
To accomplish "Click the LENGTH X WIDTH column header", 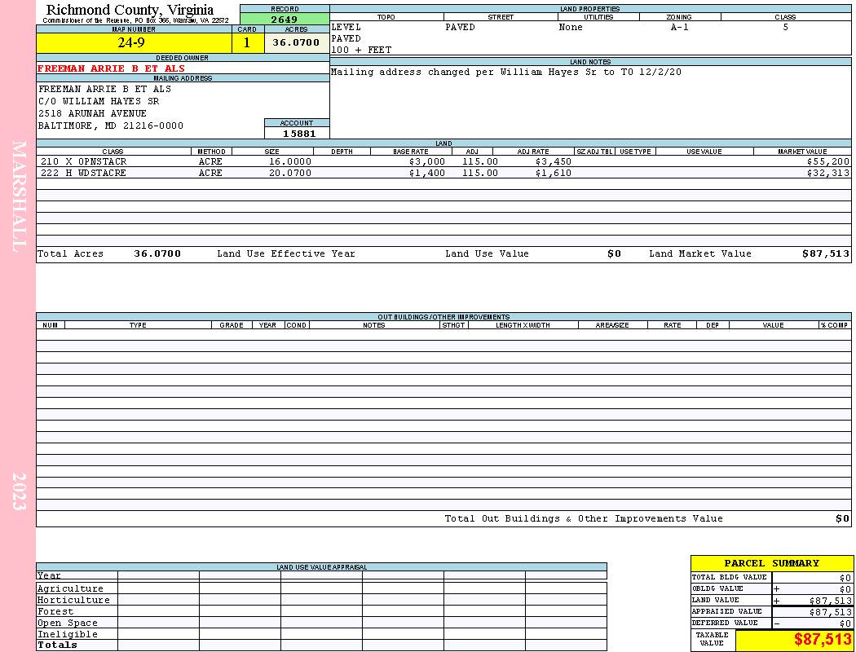I will point(523,325).
